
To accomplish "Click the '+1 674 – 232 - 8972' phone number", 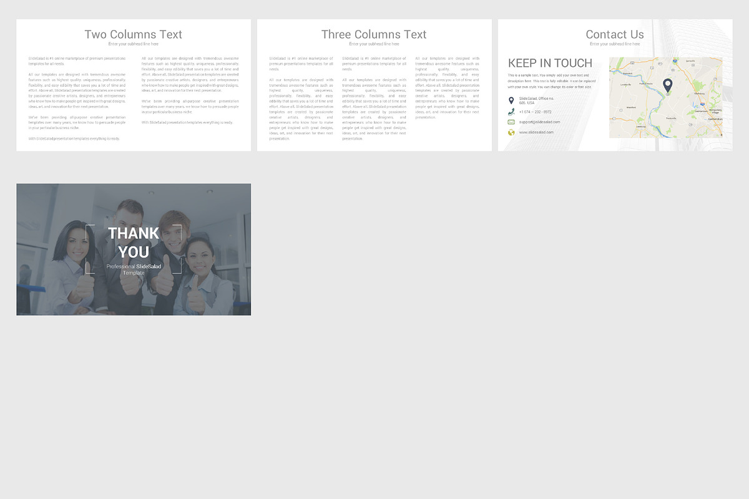I will 536,112.
